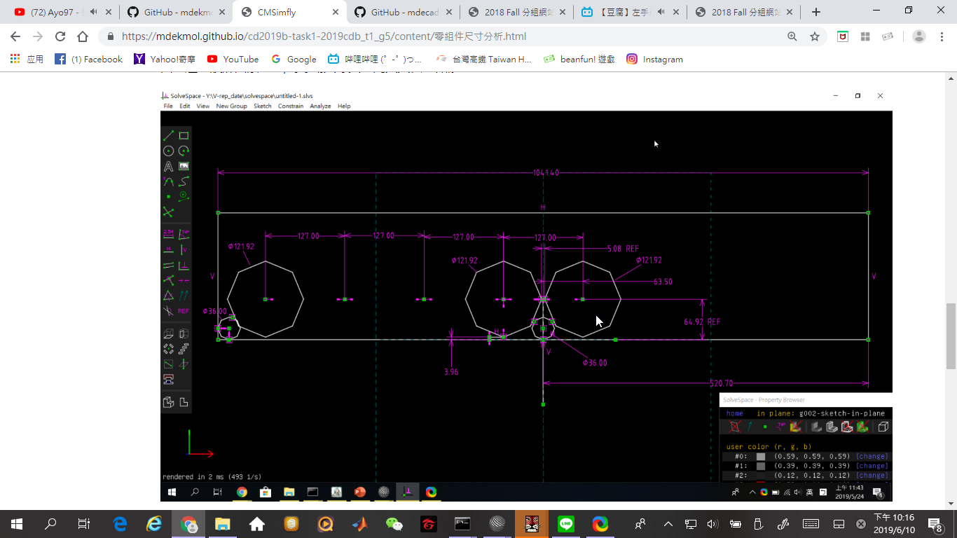
Task: Reload the current page
Action: click(x=60, y=36)
